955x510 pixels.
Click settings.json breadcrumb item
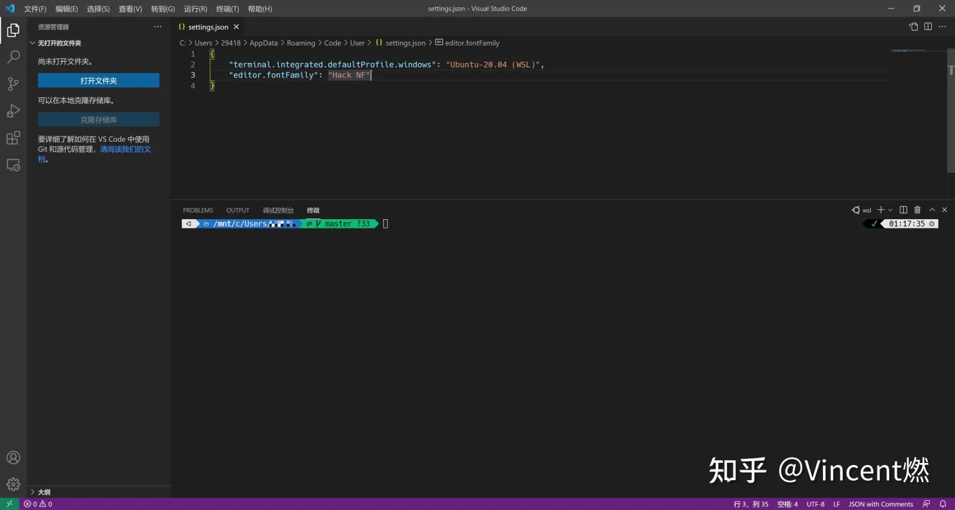point(401,43)
